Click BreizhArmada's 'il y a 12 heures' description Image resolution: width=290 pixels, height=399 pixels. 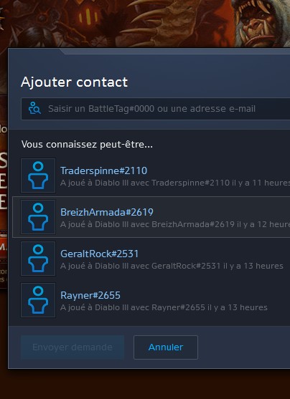pos(175,224)
